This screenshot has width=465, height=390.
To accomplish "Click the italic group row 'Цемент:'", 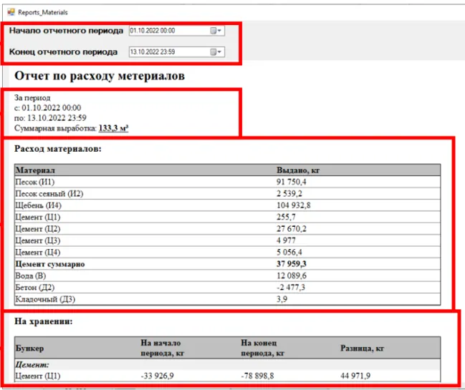I will (x=227, y=364).
